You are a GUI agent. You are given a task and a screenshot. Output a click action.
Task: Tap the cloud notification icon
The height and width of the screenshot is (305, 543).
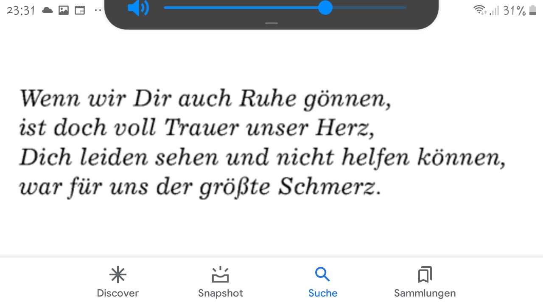tap(48, 11)
